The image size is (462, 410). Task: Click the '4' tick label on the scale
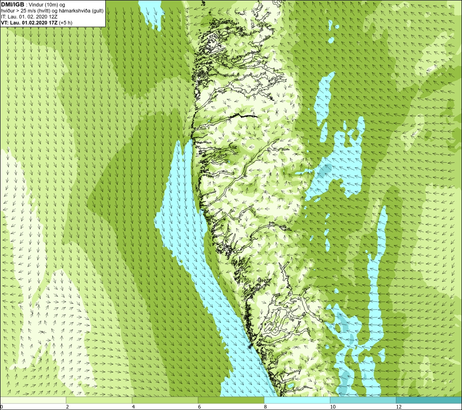tap(134, 407)
